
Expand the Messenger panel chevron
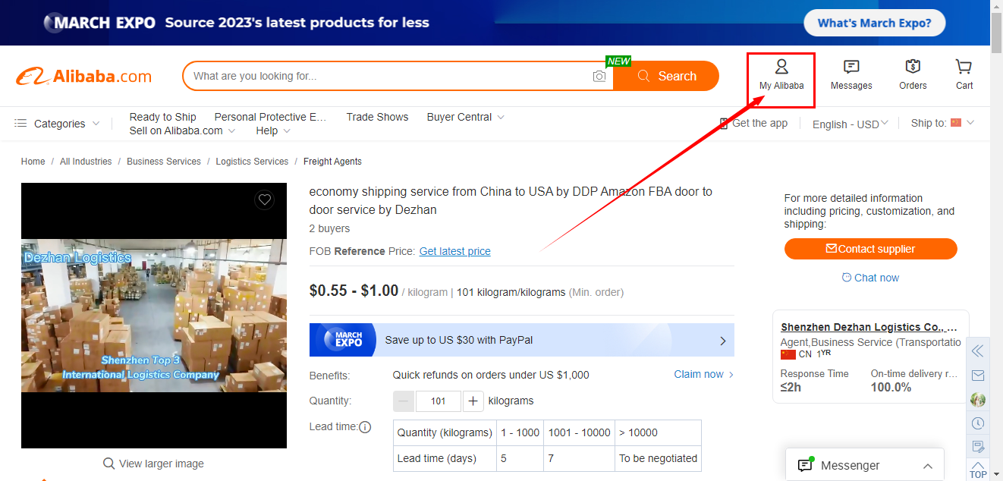927,466
